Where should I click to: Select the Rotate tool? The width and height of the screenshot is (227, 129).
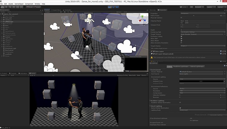click(x=10, y=7)
